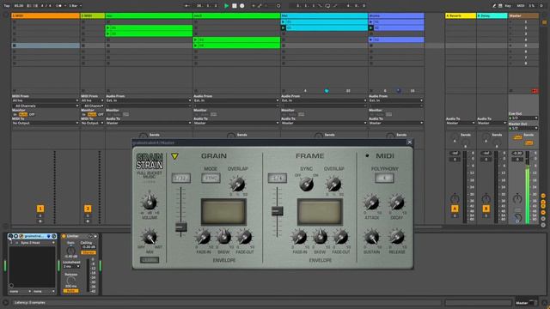Toggle the computer MIDI keyboard icon
The image size is (550, 309).
500,6
